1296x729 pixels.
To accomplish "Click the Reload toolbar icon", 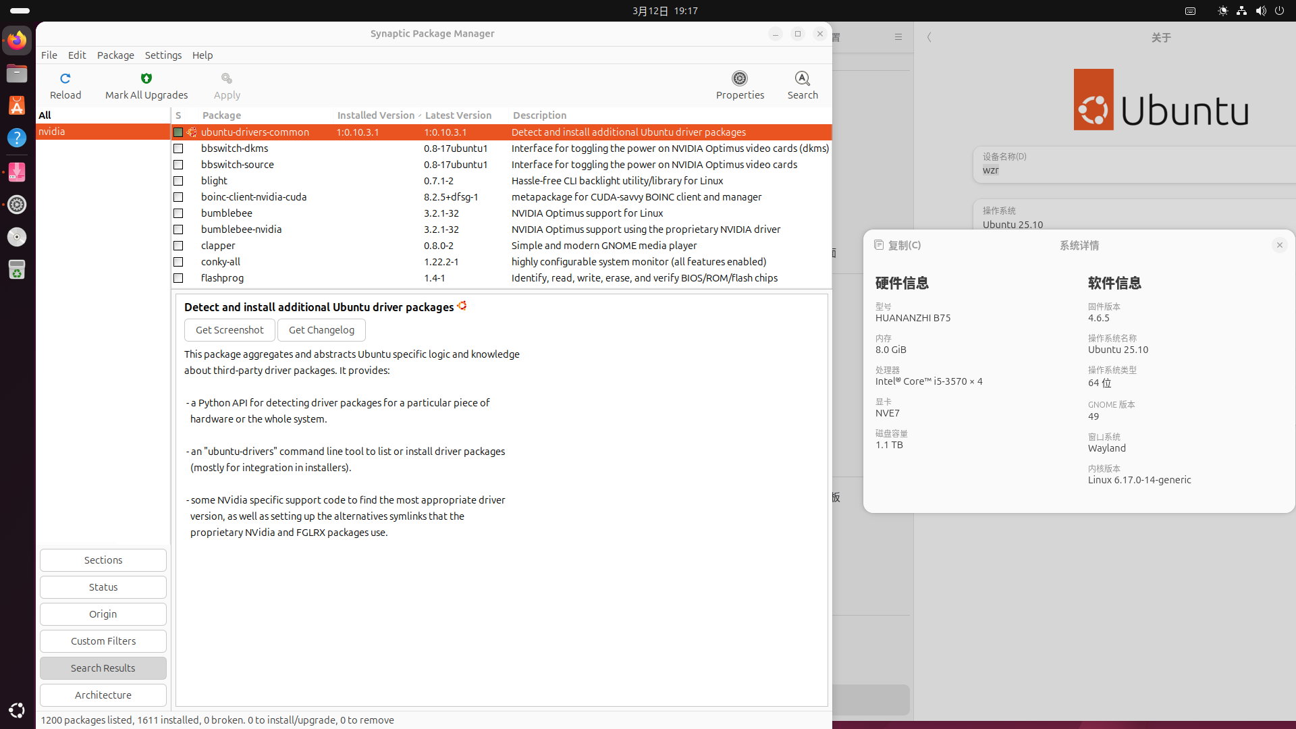I will (65, 78).
